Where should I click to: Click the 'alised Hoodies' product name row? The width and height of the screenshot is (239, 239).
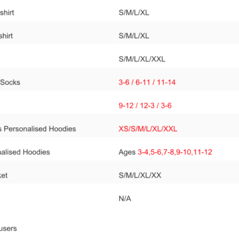coord(25,152)
